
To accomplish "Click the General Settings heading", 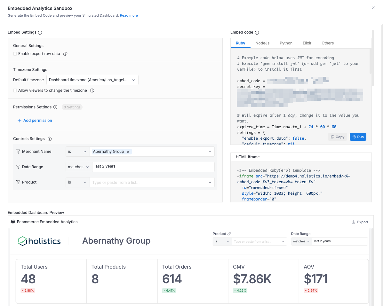I will 28,46.
